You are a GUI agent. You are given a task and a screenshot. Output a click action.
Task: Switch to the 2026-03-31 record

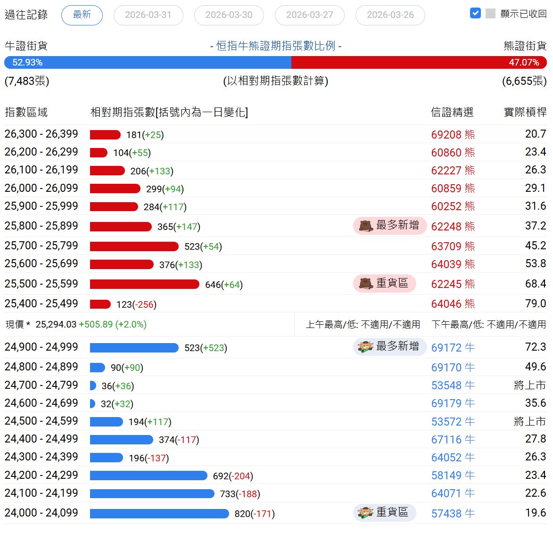coord(148,15)
